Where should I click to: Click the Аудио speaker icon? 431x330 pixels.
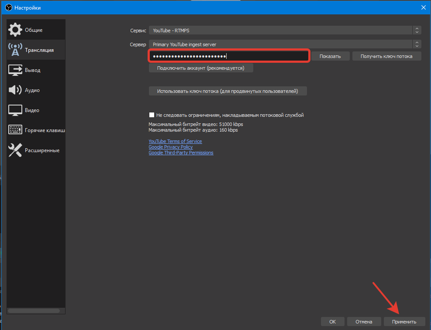(15, 90)
